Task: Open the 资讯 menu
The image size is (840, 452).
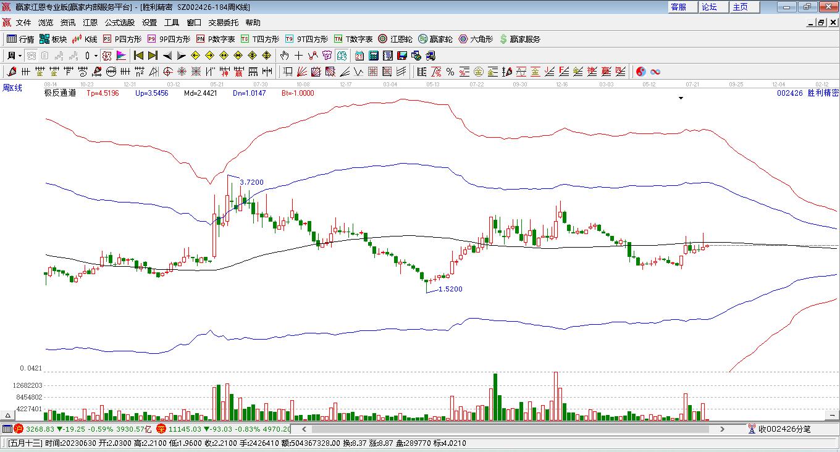Action: [68, 23]
